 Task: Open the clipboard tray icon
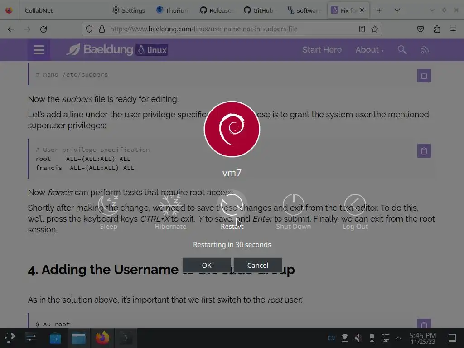pyautogui.click(x=345, y=338)
